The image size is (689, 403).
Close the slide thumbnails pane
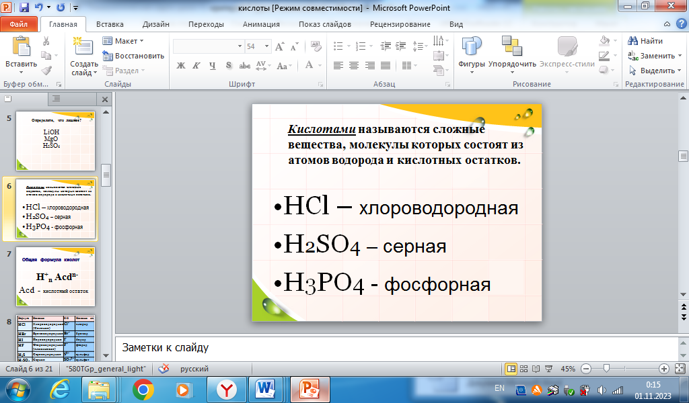105,99
